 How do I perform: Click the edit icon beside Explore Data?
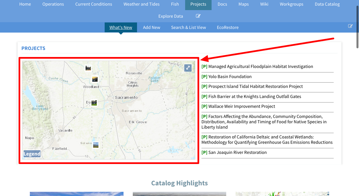(198, 16)
